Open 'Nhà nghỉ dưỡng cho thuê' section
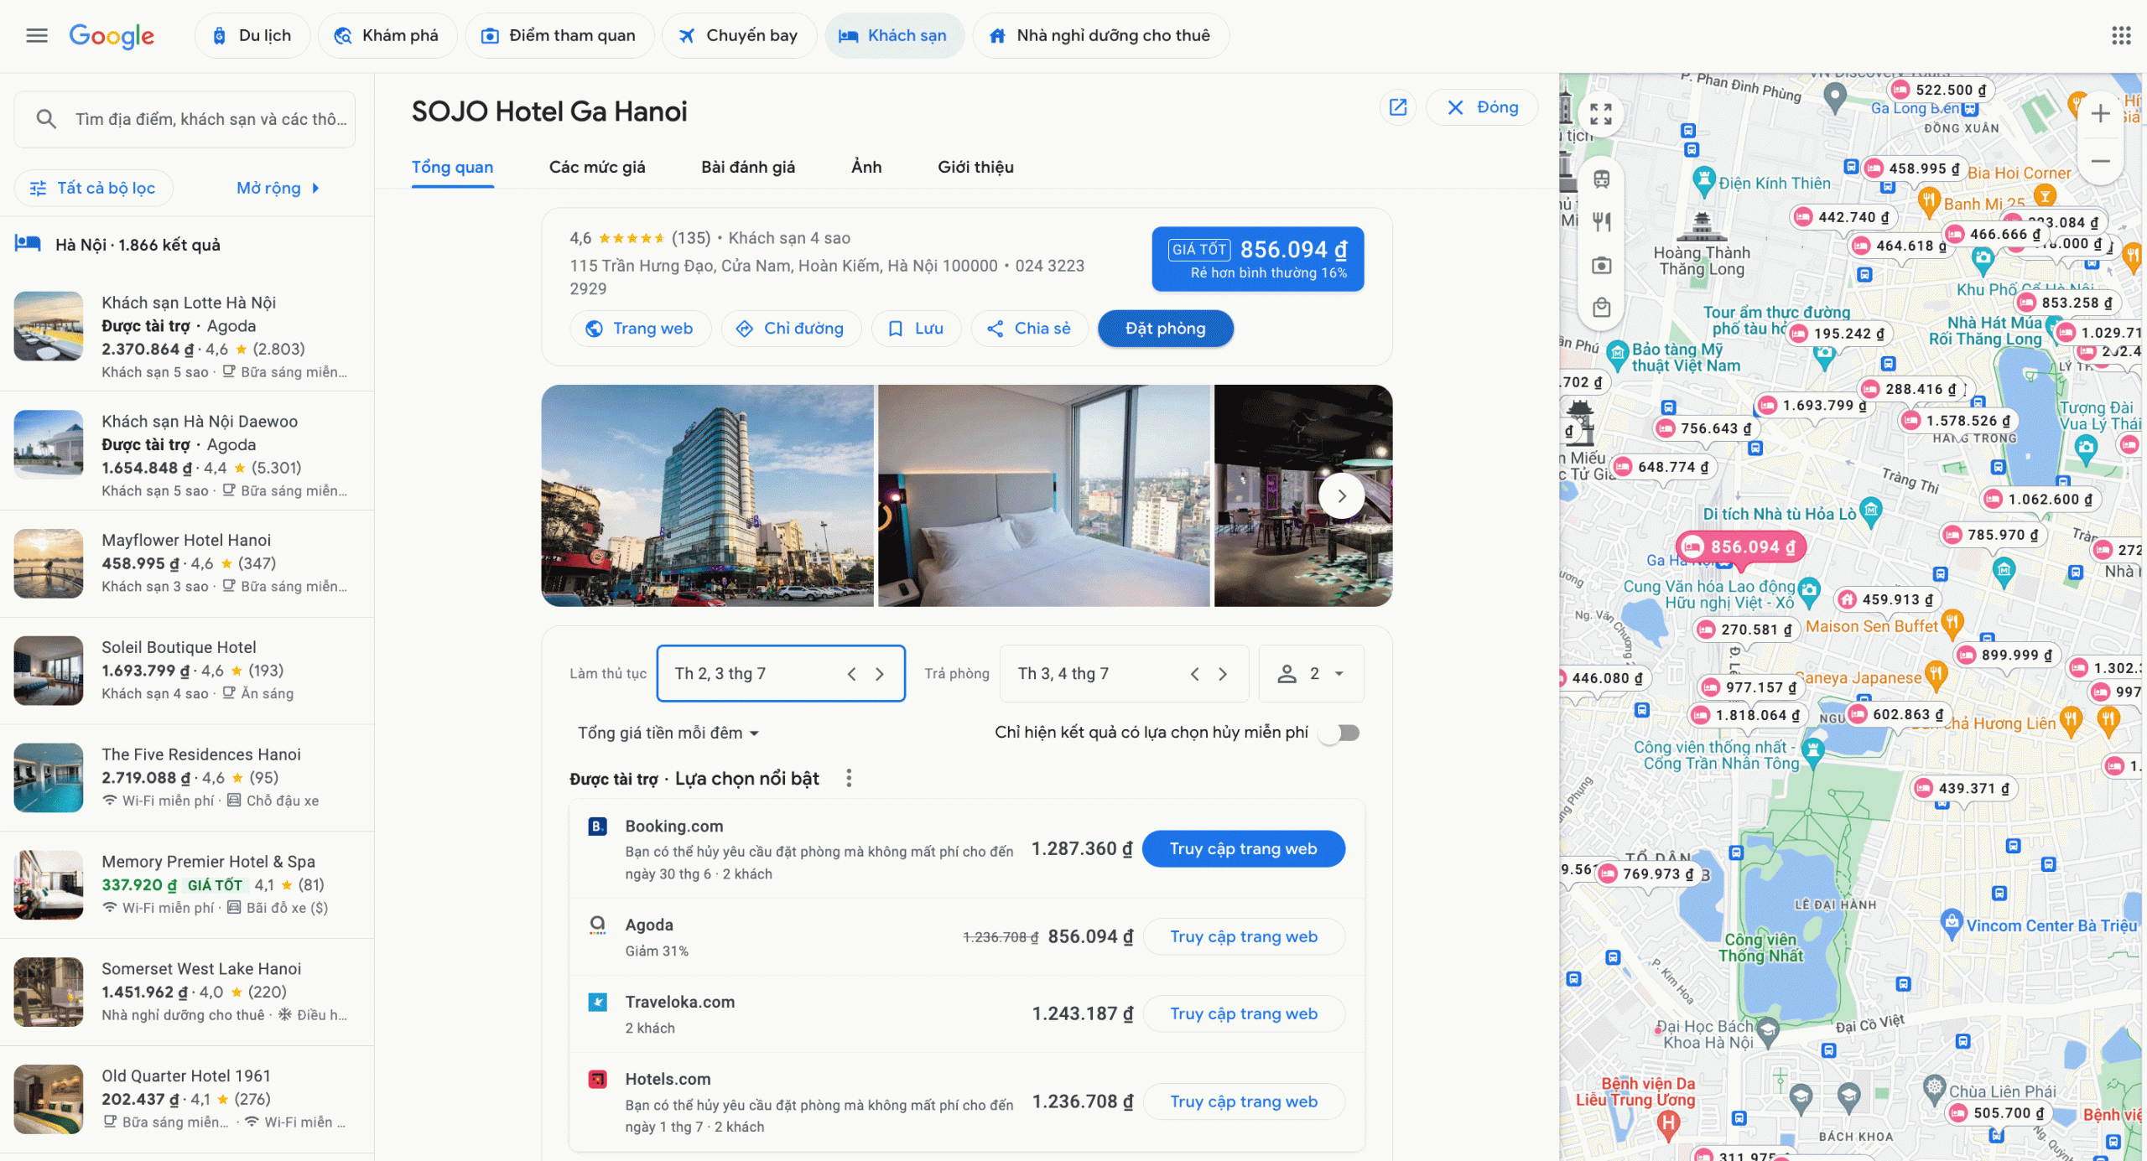This screenshot has width=2147, height=1161. click(1100, 35)
